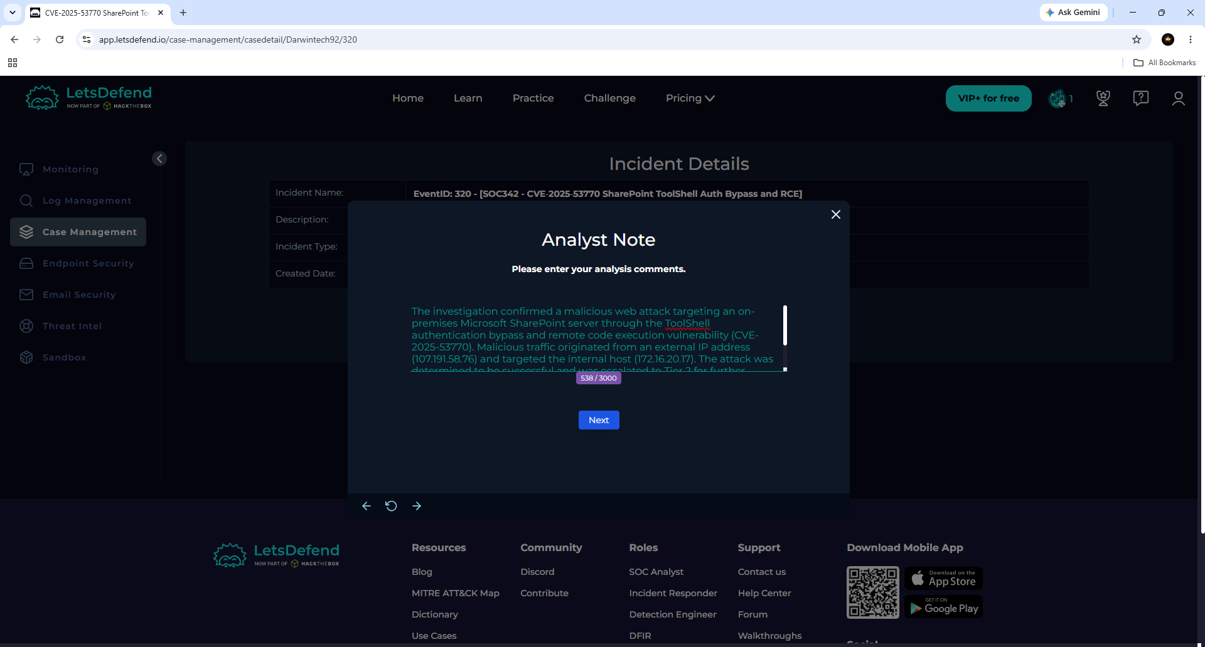1205x647 pixels.
Task: Open the All Bookmarks folder
Action: pos(1165,63)
